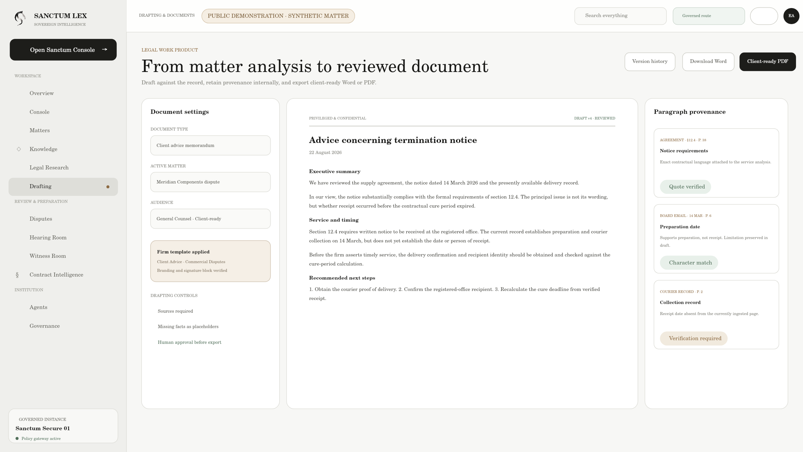Open the Agents page
Screen dimensions: 803x452
(63, 307)
